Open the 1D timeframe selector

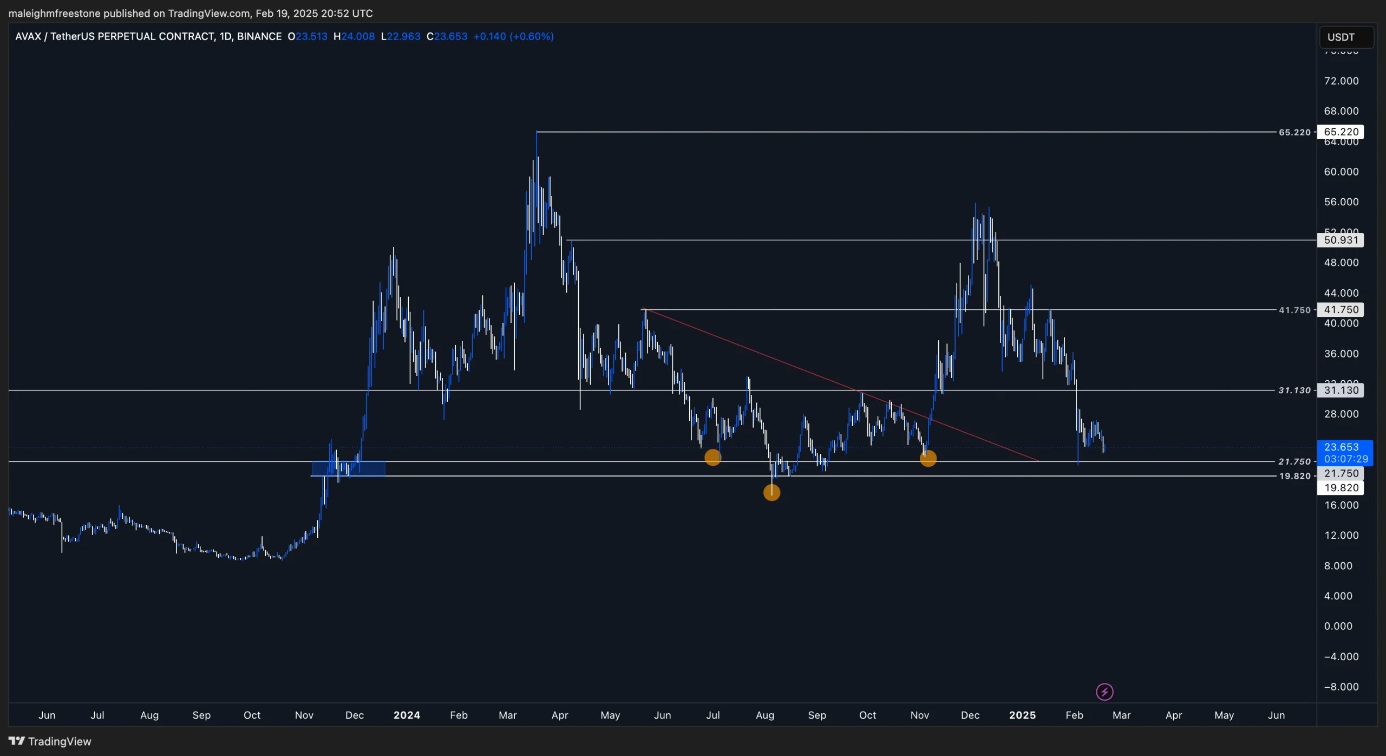point(227,36)
